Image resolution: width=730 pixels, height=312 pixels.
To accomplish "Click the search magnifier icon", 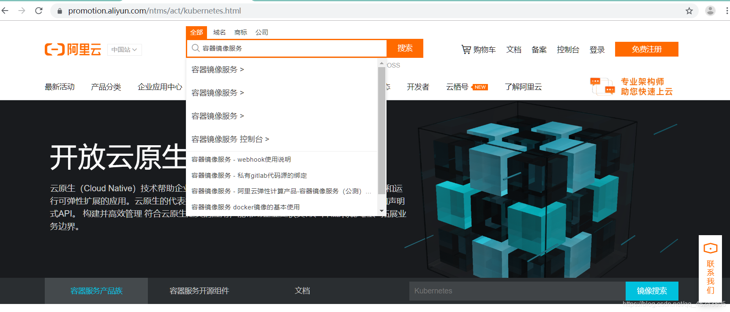I will 196,48.
